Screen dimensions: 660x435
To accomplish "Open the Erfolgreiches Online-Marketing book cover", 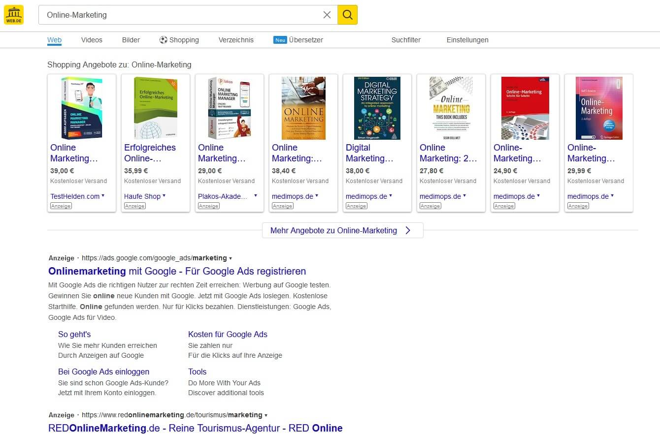I will pos(156,108).
